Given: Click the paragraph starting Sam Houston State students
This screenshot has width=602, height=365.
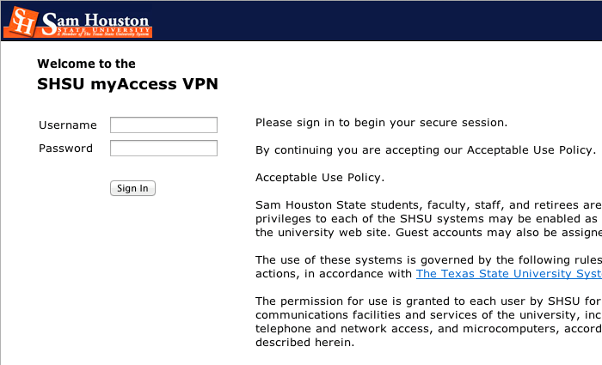Looking at the screenshot, I should 428,218.
